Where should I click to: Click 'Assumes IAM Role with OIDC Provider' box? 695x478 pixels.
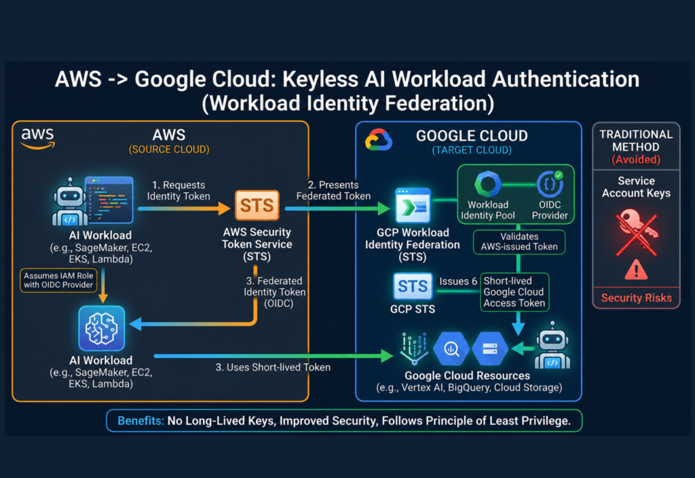[x=58, y=280]
